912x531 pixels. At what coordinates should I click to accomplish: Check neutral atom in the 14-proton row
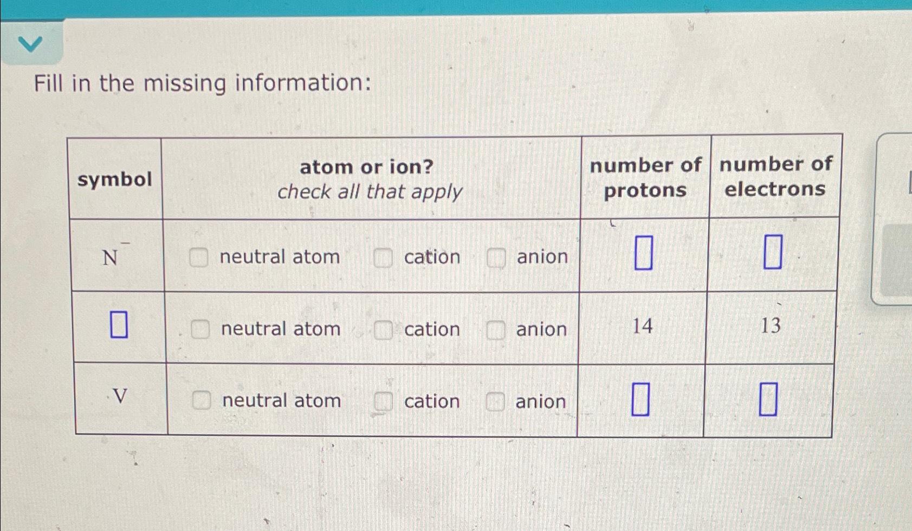201,329
